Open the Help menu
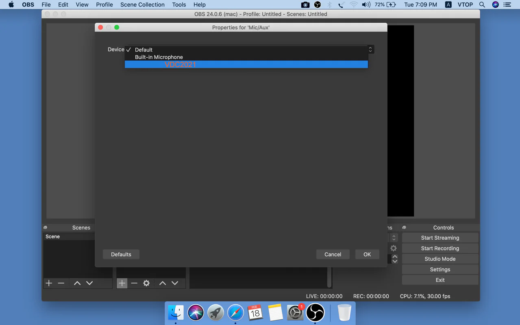The height and width of the screenshot is (325, 520). 199,4
